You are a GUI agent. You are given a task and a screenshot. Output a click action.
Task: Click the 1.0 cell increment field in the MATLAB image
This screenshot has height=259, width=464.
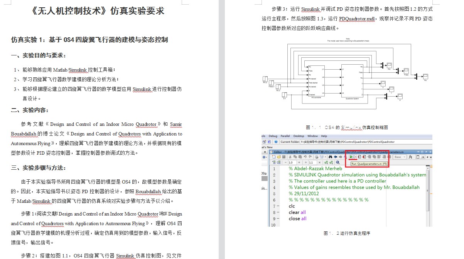(292, 162)
